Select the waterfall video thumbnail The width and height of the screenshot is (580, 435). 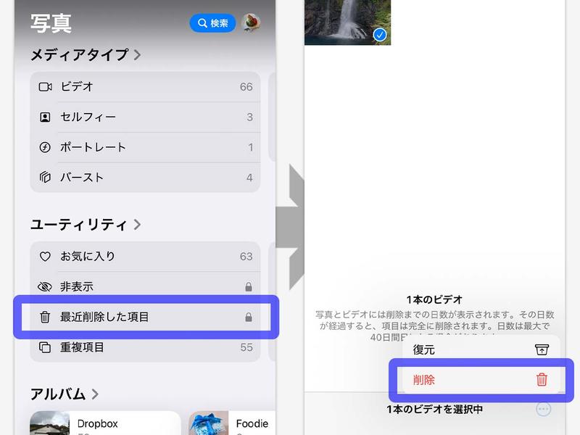click(x=348, y=22)
